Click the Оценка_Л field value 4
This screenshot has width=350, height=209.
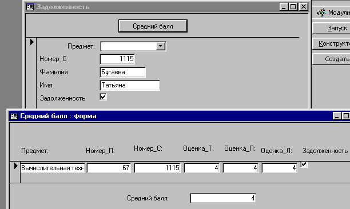coord(280,168)
